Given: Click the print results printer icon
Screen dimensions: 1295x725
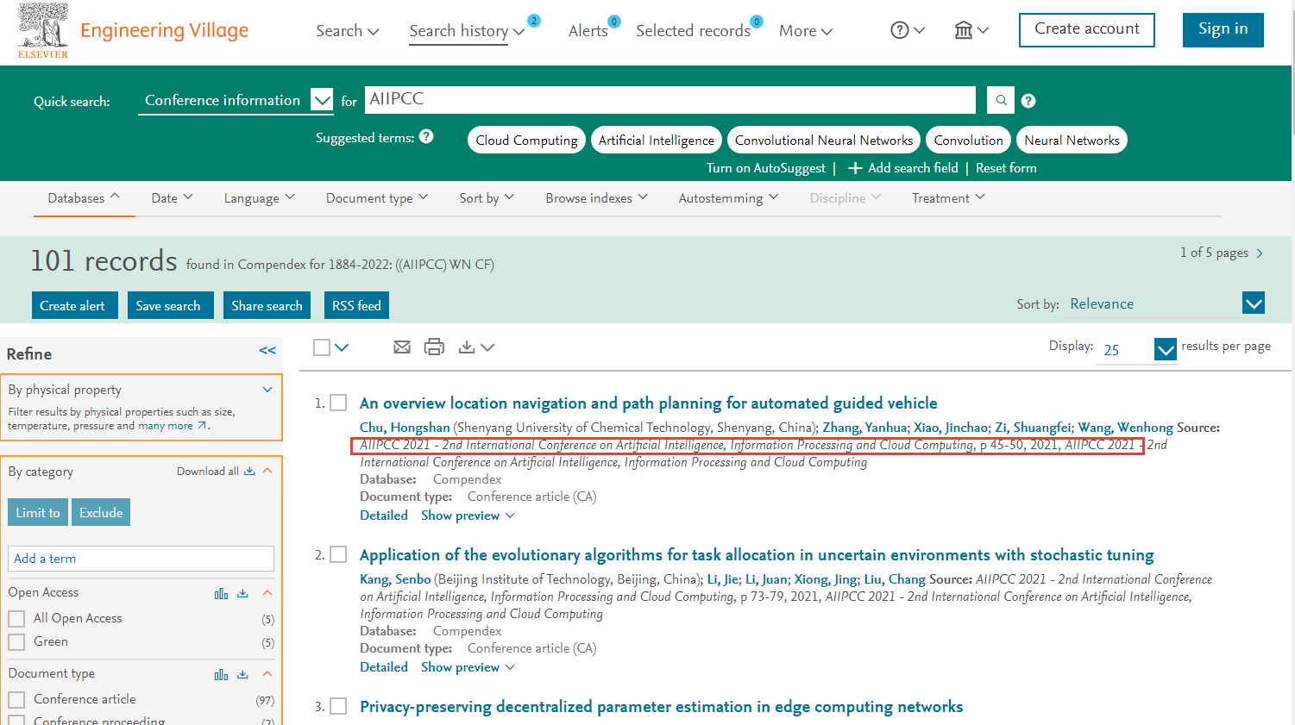Looking at the screenshot, I should [x=434, y=347].
